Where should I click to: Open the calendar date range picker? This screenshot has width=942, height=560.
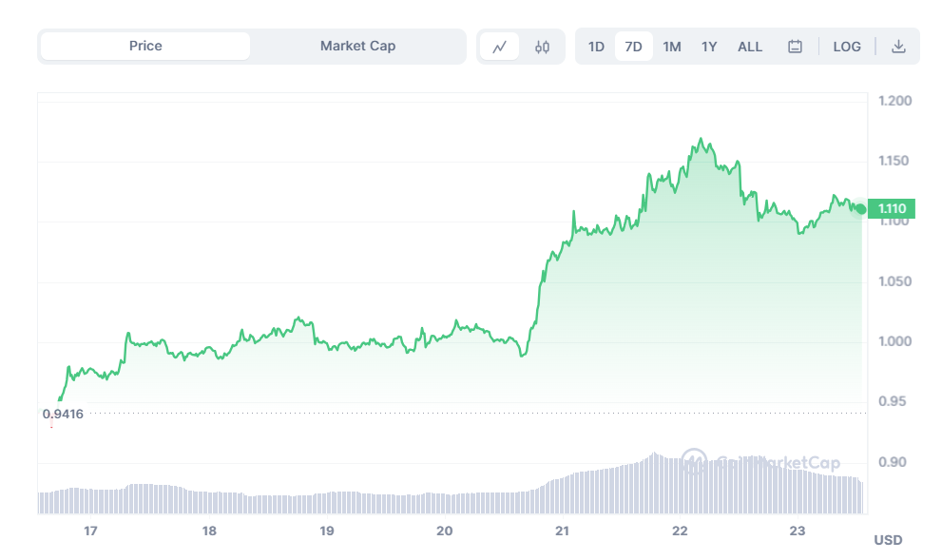pos(796,47)
